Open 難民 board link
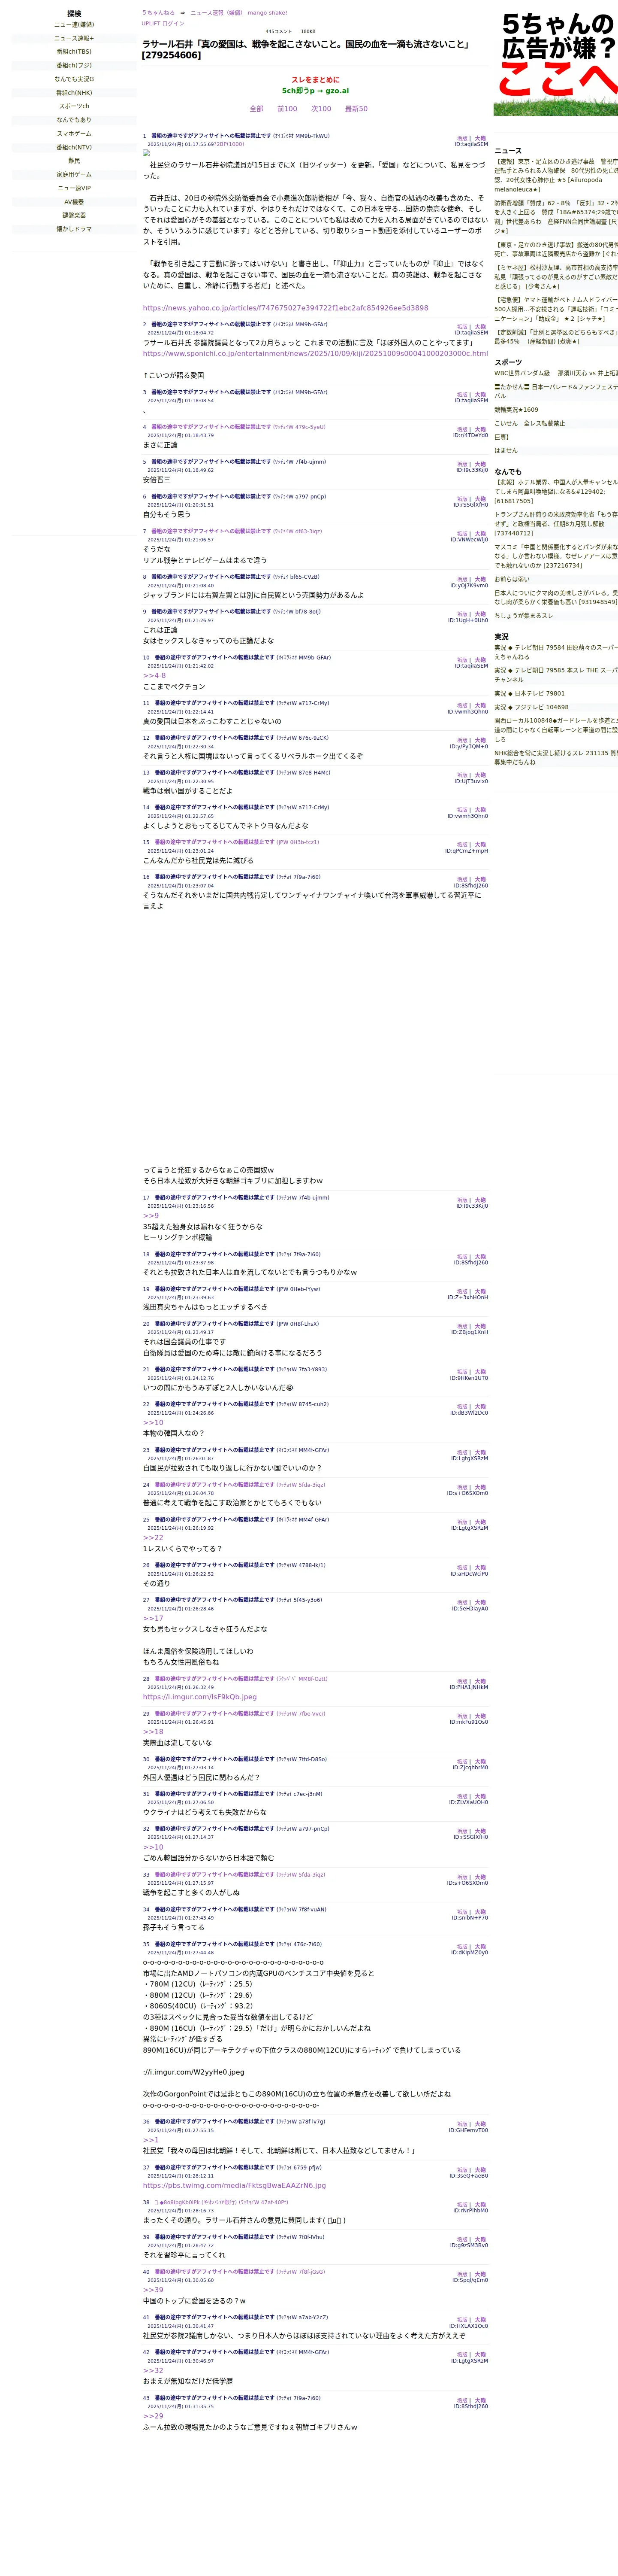The image size is (618, 2576). pyautogui.click(x=74, y=161)
